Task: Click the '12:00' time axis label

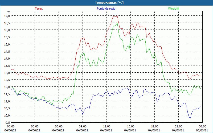Action: 107,126
